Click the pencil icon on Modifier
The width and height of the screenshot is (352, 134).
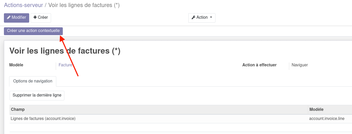point(9,18)
